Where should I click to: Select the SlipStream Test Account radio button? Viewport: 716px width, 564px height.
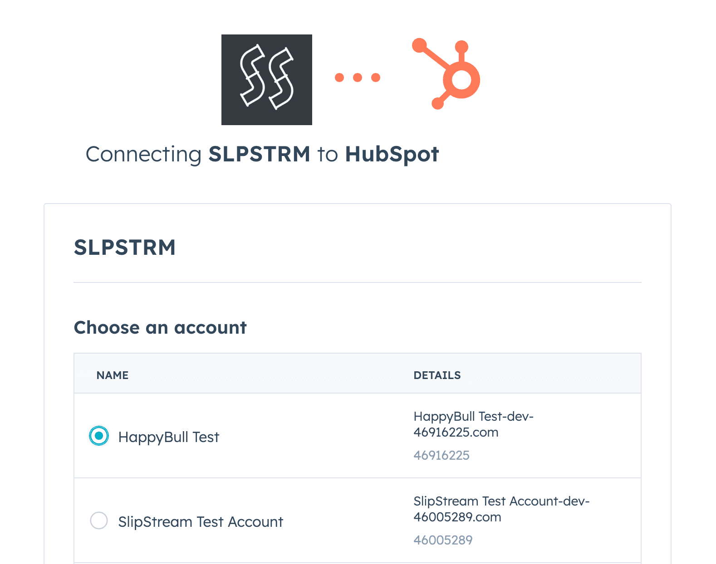pos(99,521)
